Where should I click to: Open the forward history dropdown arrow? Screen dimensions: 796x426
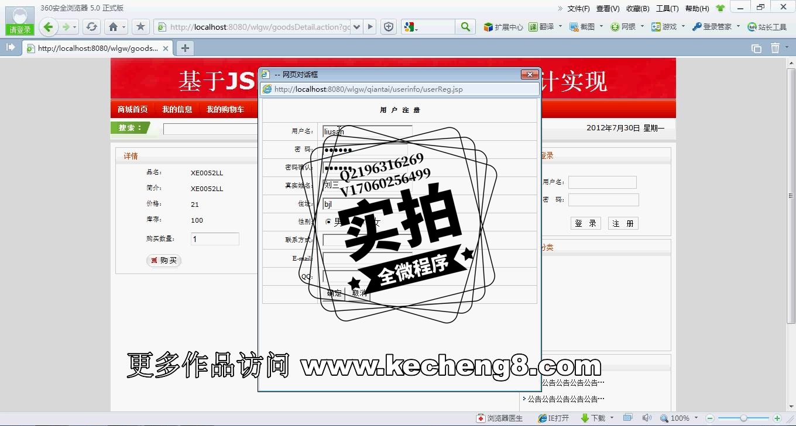click(x=75, y=27)
